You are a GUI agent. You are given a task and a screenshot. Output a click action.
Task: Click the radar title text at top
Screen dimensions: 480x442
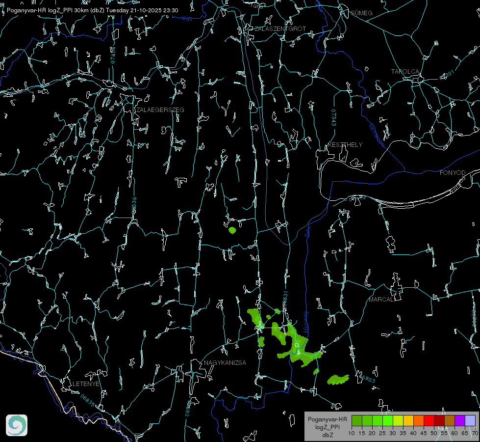[x=93, y=10]
